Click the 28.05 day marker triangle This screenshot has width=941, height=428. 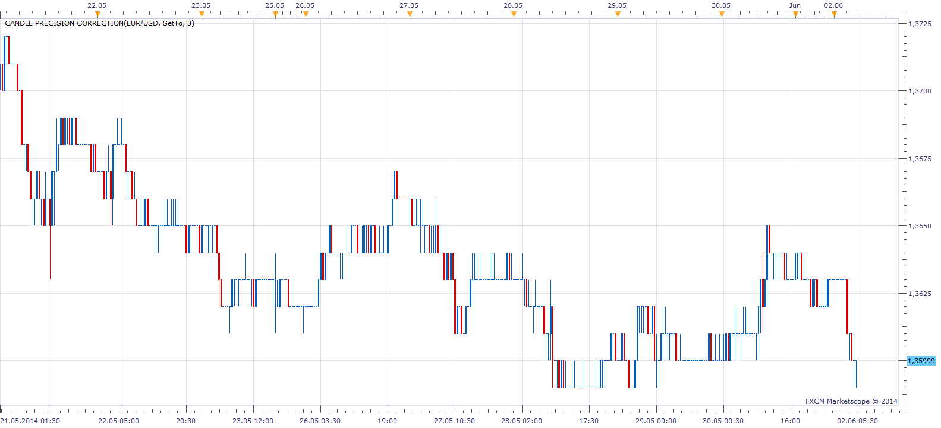pos(514,14)
